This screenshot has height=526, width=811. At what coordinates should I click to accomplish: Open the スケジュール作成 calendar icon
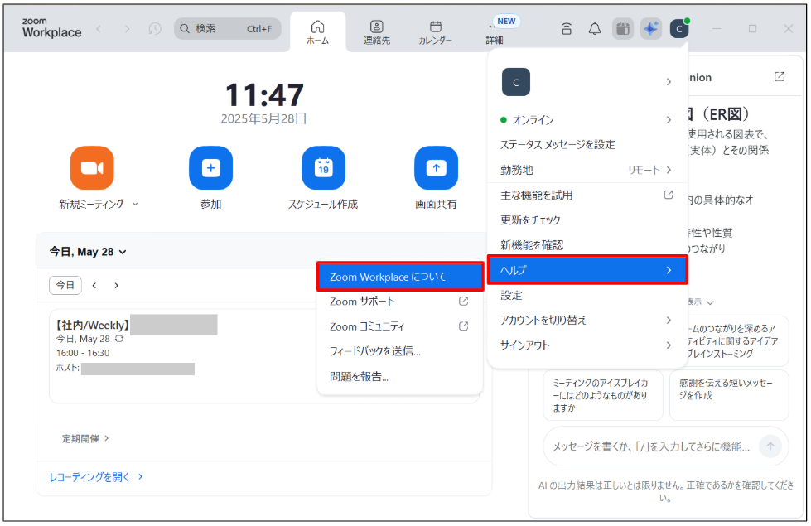point(323,167)
